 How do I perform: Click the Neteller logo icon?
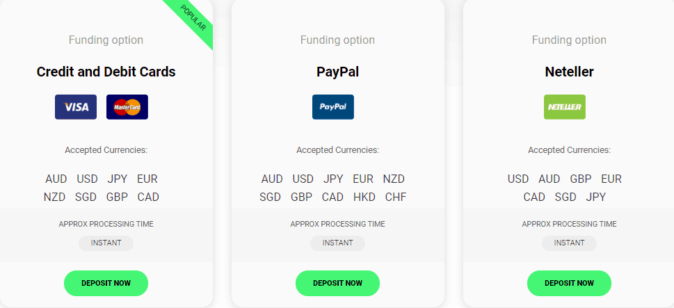pyautogui.click(x=565, y=107)
